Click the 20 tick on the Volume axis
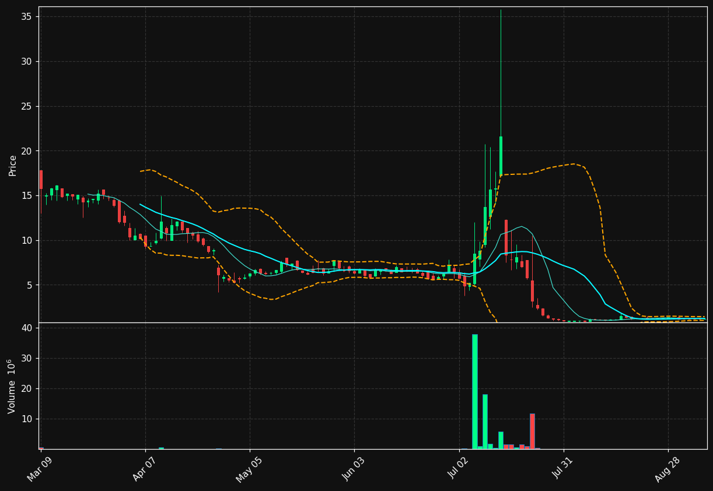The width and height of the screenshot is (713, 491). [27, 388]
